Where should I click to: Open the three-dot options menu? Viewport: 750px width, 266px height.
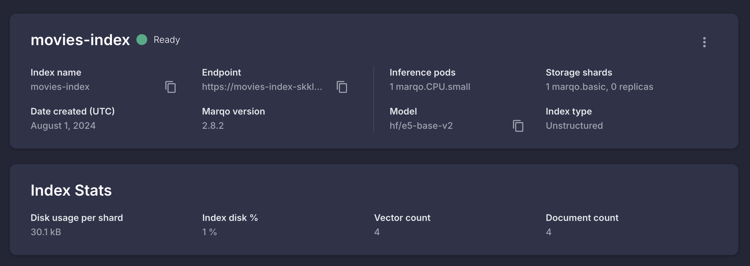point(704,42)
